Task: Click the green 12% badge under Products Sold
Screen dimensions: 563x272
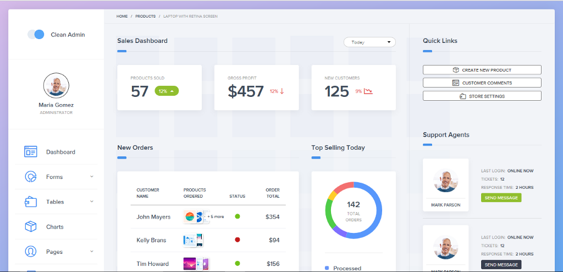Action: click(x=166, y=91)
